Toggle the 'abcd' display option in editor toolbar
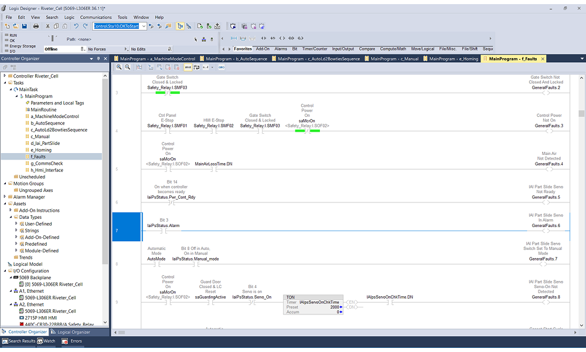This screenshot has width=586, height=352. [x=188, y=67]
